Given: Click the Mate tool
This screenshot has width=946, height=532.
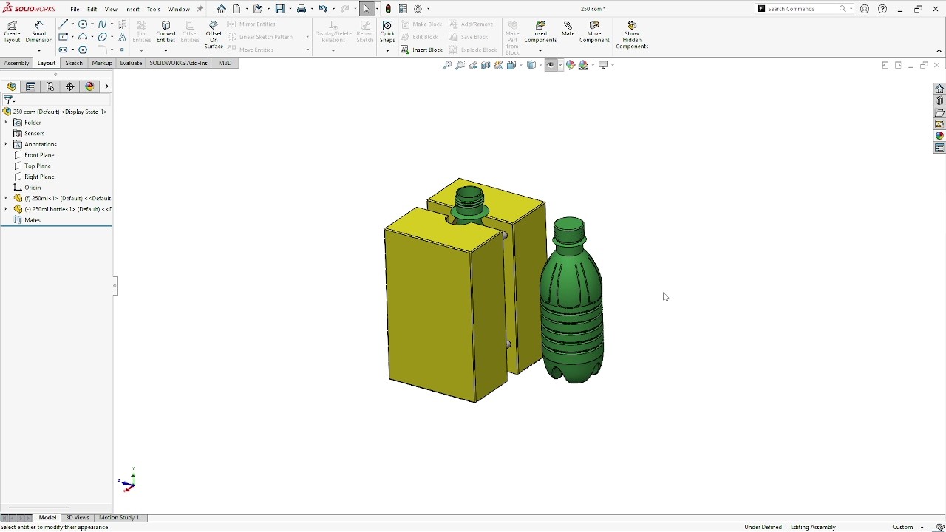Looking at the screenshot, I should pos(568,28).
